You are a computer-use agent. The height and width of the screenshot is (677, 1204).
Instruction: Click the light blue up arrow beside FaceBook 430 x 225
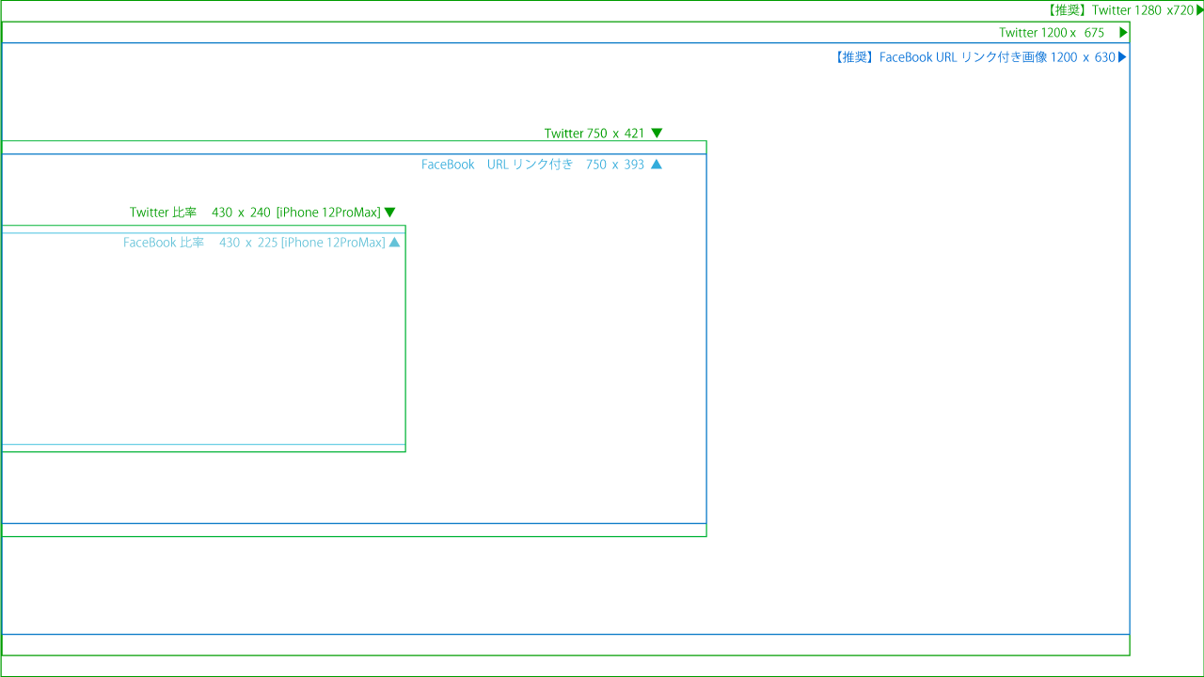[x=395, y=242]
